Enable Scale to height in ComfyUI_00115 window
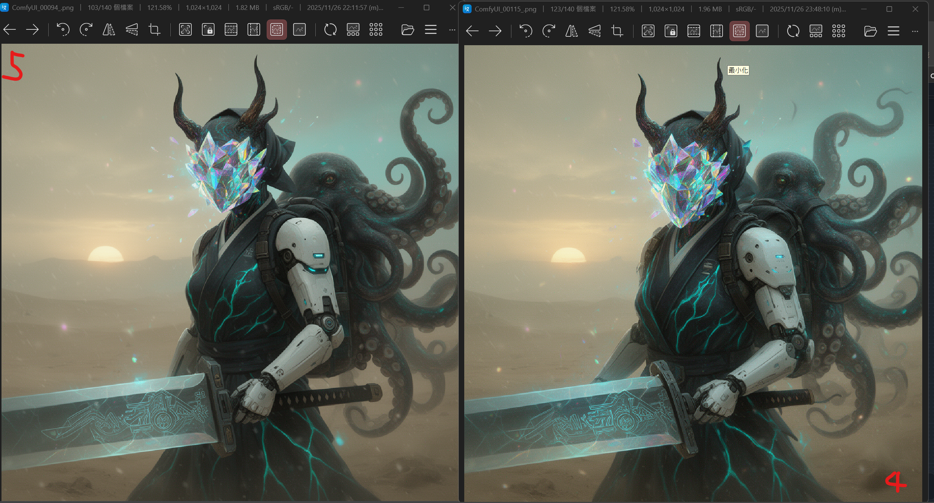Image resolution: width=934 pixels, height=503 pixels. pyautogui.click(x=717, y=31)
